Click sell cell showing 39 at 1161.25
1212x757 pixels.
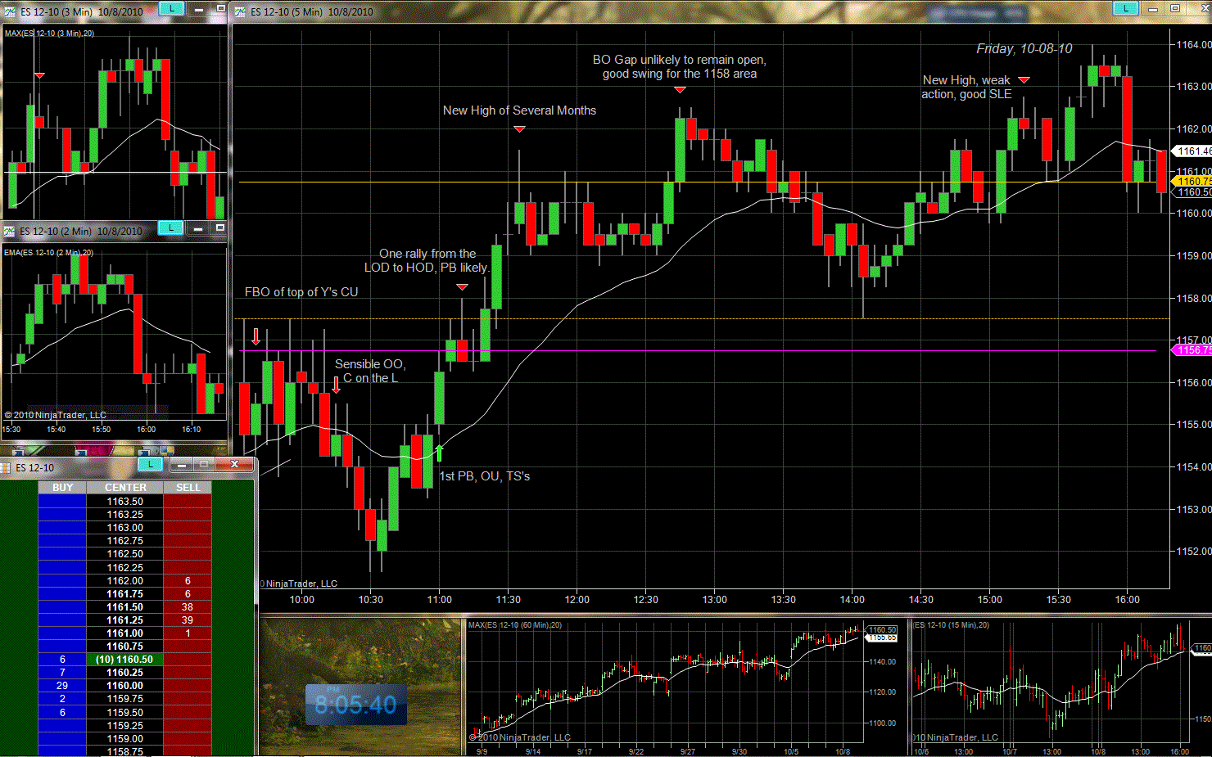tap(188, 620)
